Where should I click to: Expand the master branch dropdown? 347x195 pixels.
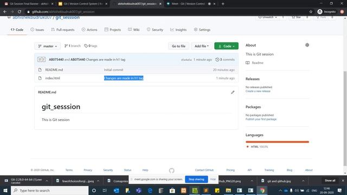[x=47, y=46]
